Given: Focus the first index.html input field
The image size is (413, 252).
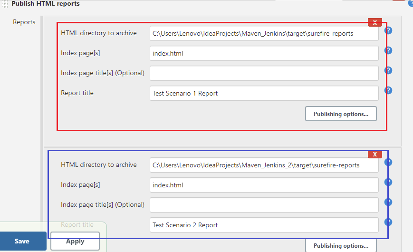Looking at the screenshot, I should [x=264, y=53].
